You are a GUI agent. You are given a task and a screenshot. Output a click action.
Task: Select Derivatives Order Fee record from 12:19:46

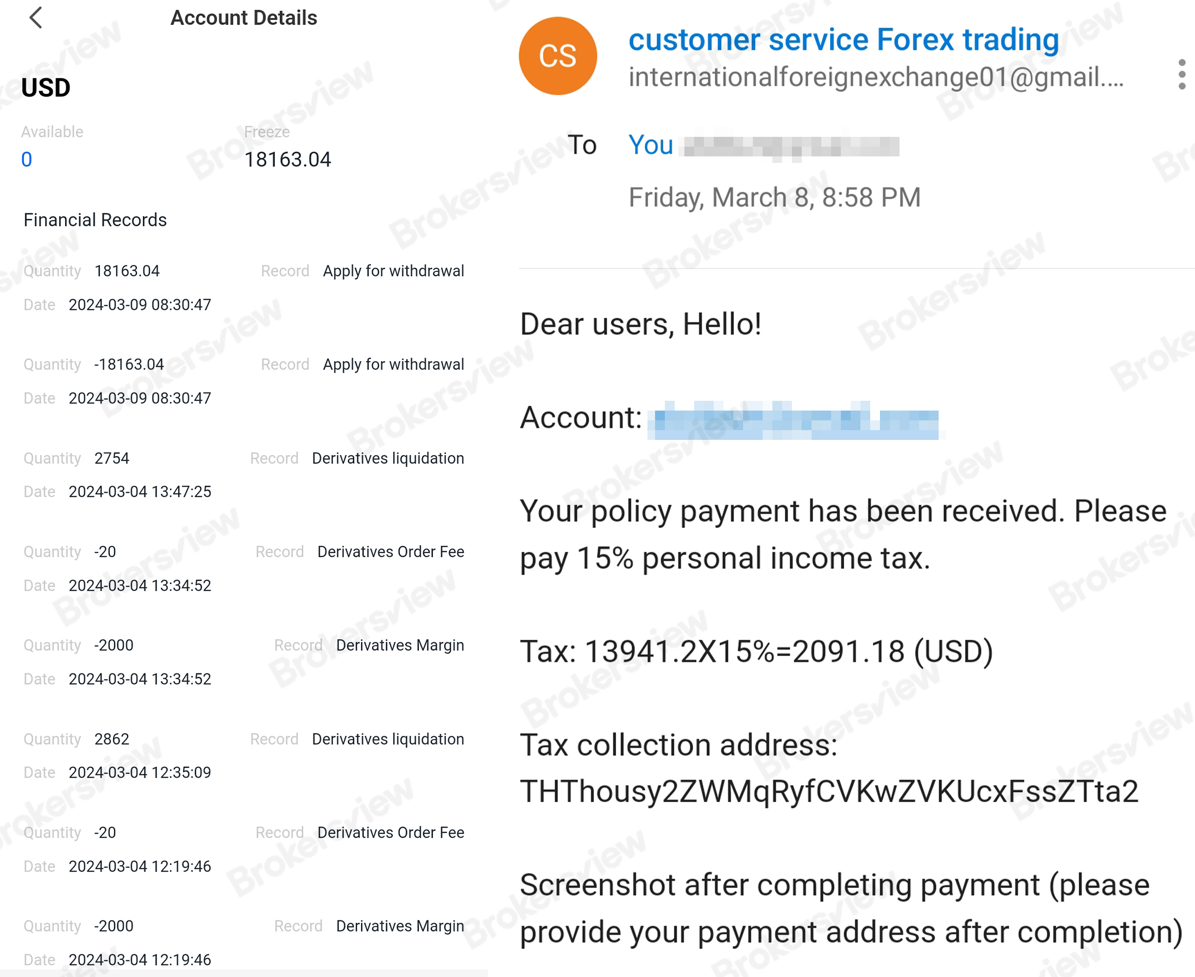(243, 849)
